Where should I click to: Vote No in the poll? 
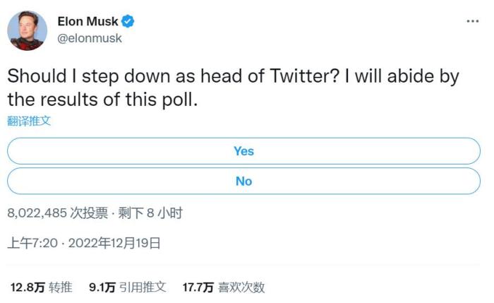(x=243, y=182)
